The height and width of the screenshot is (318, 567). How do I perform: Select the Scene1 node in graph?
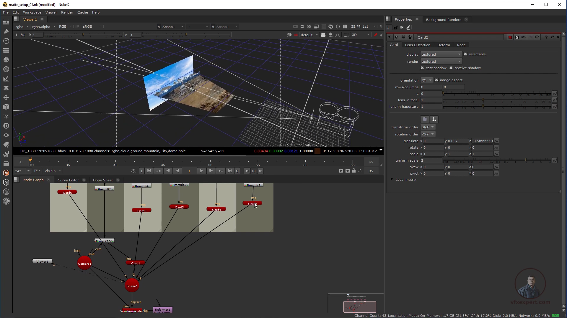(x=132, y=286)
